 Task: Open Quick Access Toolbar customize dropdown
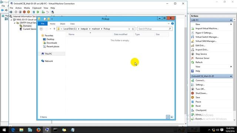point(52,19)
